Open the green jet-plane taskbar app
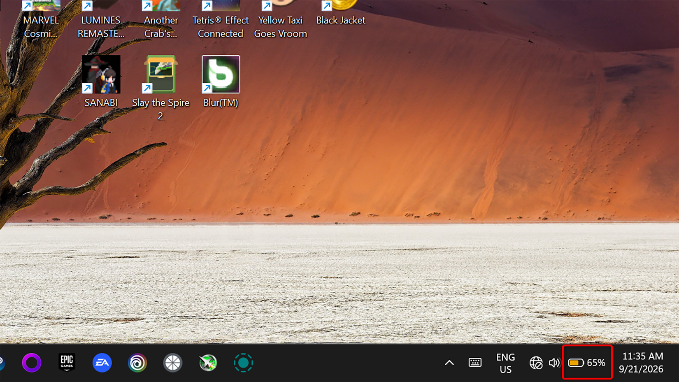Screen dimensions: 679x382 208,363
